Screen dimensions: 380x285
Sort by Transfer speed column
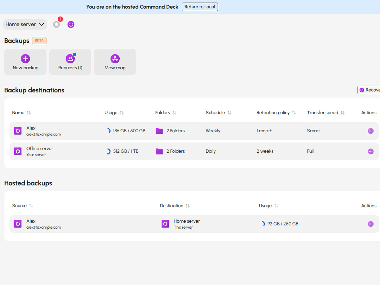[342, 113]
